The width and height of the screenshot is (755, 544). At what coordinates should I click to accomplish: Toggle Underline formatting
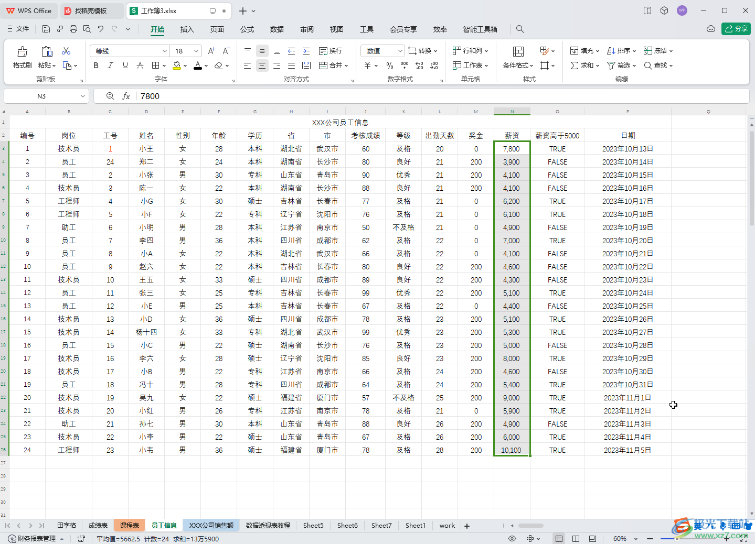[125, 66]
